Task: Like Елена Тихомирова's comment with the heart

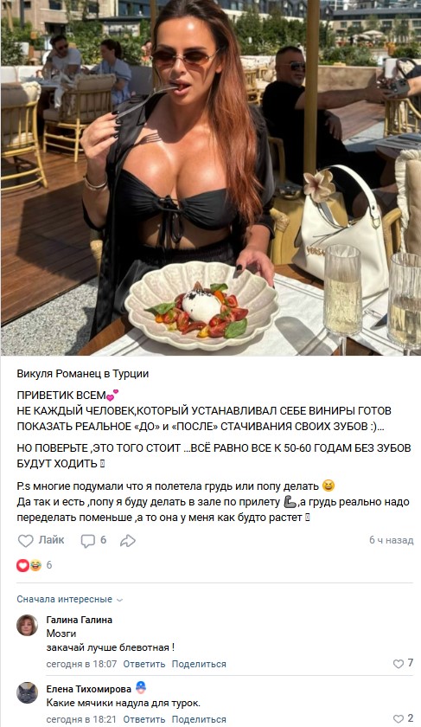Action: coord(399,719)
